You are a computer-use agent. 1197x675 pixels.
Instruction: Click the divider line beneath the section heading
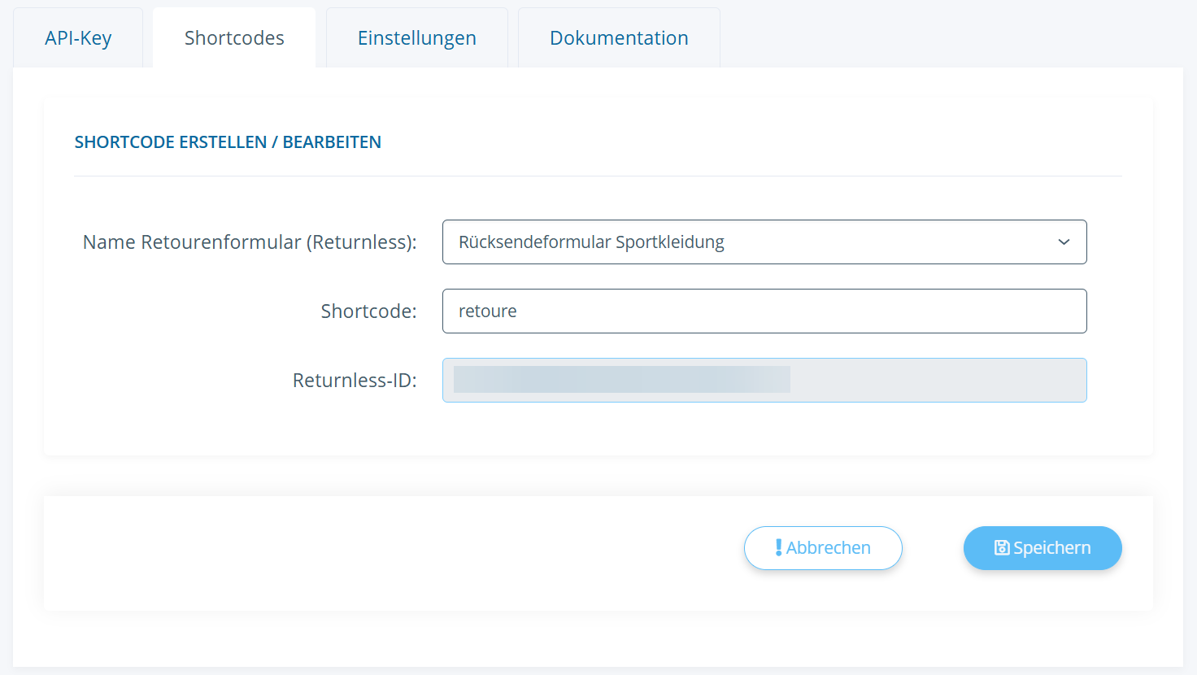tap(598, 176)
